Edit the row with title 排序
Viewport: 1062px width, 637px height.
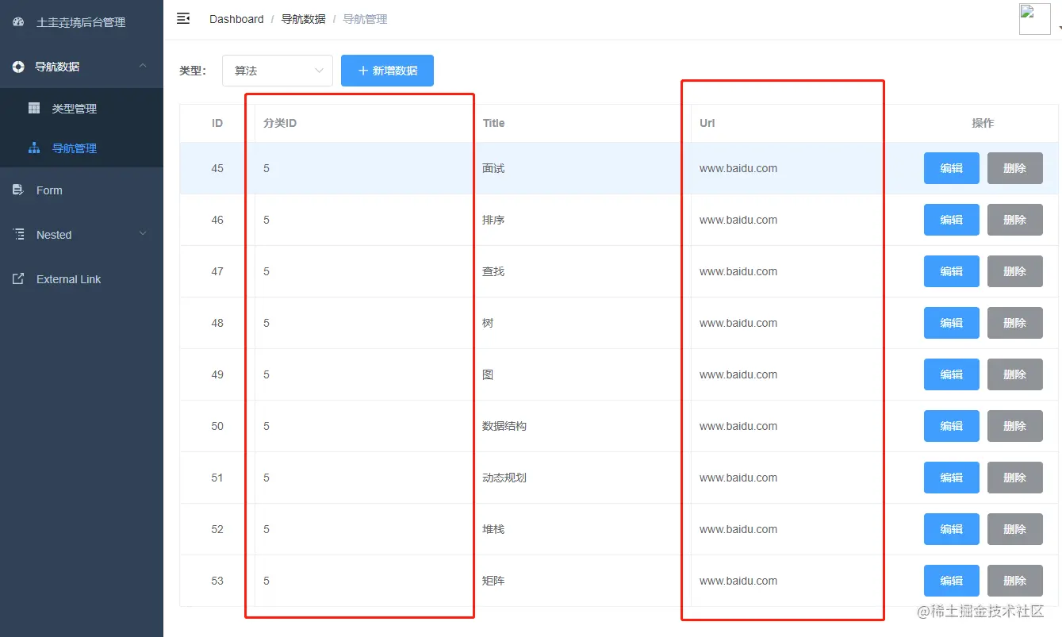click(x=952, y=220)
